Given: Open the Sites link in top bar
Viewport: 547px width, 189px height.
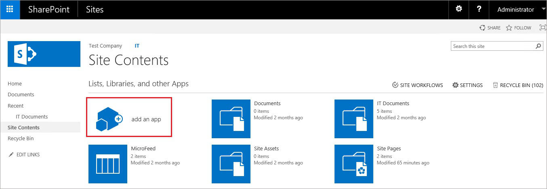Looking at the screenshot, I should click(95, 10).
